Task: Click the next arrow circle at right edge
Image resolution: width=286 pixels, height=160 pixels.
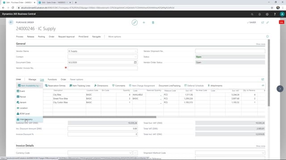Action: [x=280, y=89]
